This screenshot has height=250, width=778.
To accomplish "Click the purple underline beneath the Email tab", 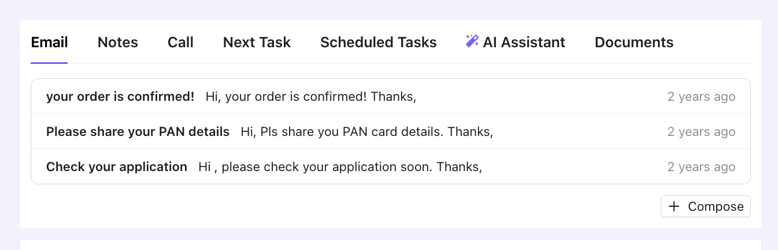I will click(x=49, y=62).
